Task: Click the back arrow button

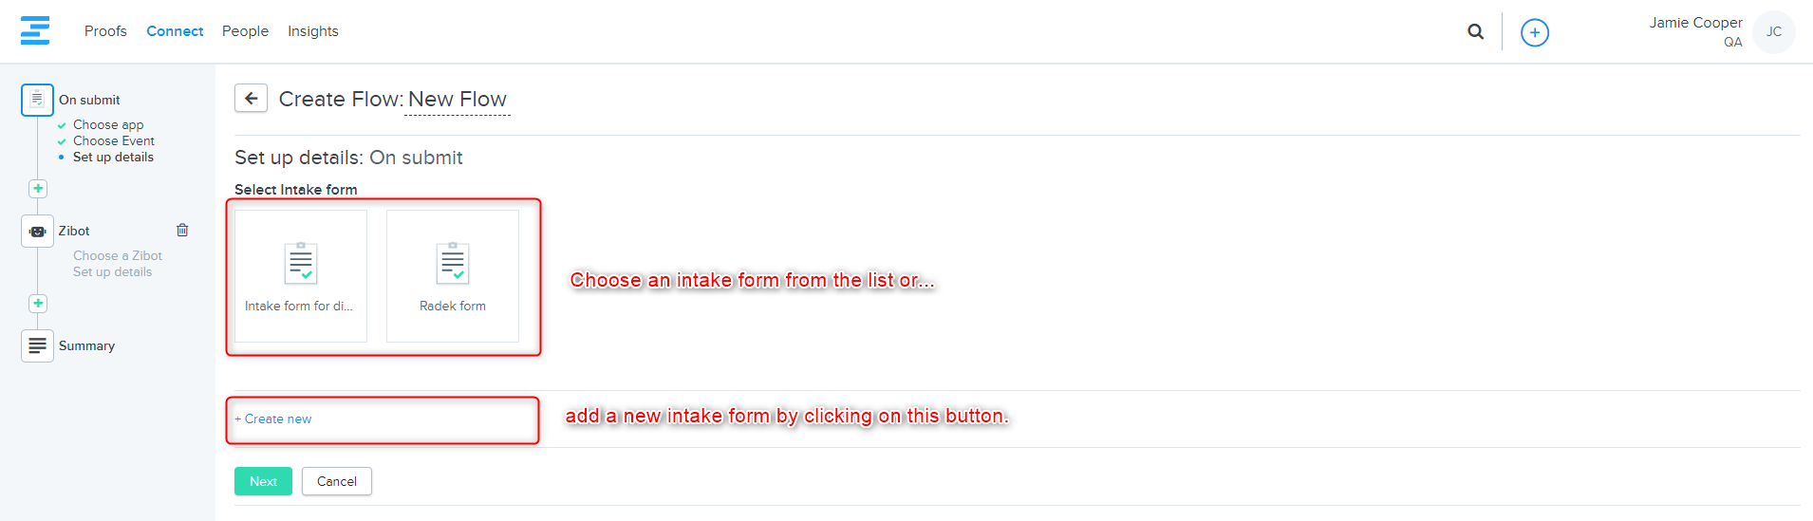Action: pos(251,98)
